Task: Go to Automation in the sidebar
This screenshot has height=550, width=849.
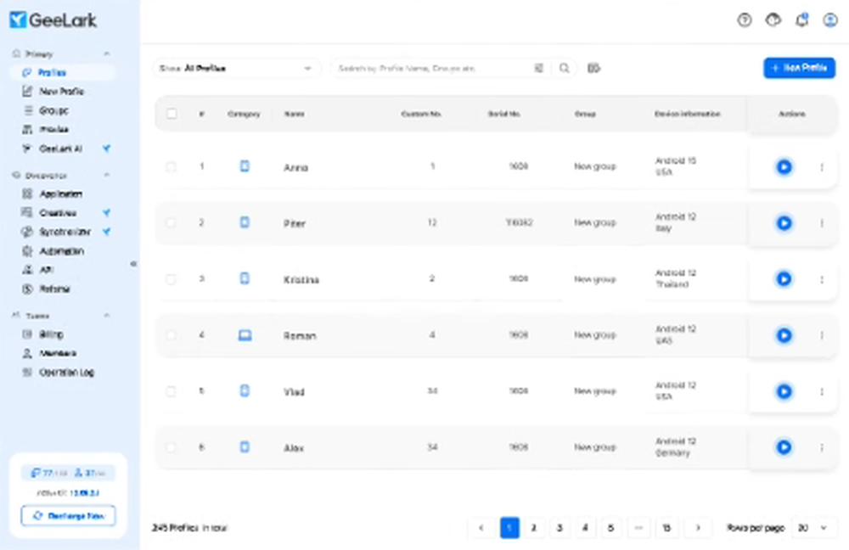Action: point(62,251)
